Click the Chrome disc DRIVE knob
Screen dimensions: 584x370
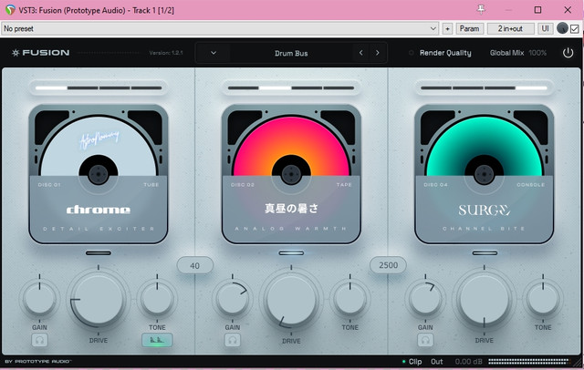(x=99, y=299)
